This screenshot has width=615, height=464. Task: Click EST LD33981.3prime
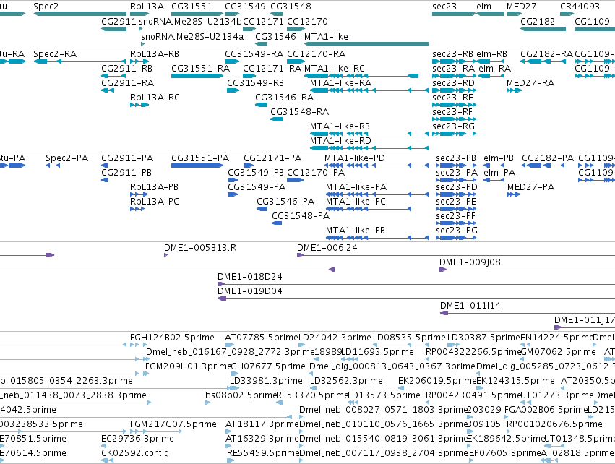(x=233, y=388)
